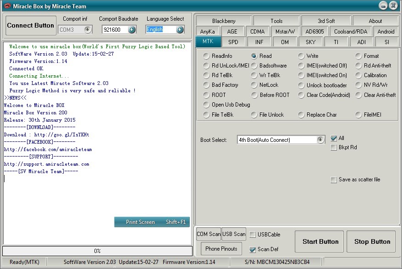402x269 pixels.
Task: Switch to the Tools tab
Action: [276, 21]
